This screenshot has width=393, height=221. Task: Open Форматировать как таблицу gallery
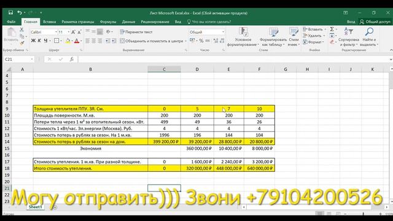(x=273, y=37)
